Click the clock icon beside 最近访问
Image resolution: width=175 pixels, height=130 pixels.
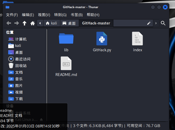click(x=11, y=59)
